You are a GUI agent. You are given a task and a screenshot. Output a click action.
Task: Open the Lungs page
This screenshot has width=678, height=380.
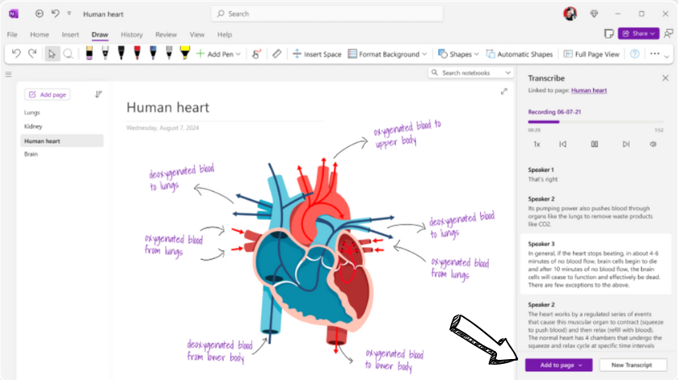pos(32,113)
